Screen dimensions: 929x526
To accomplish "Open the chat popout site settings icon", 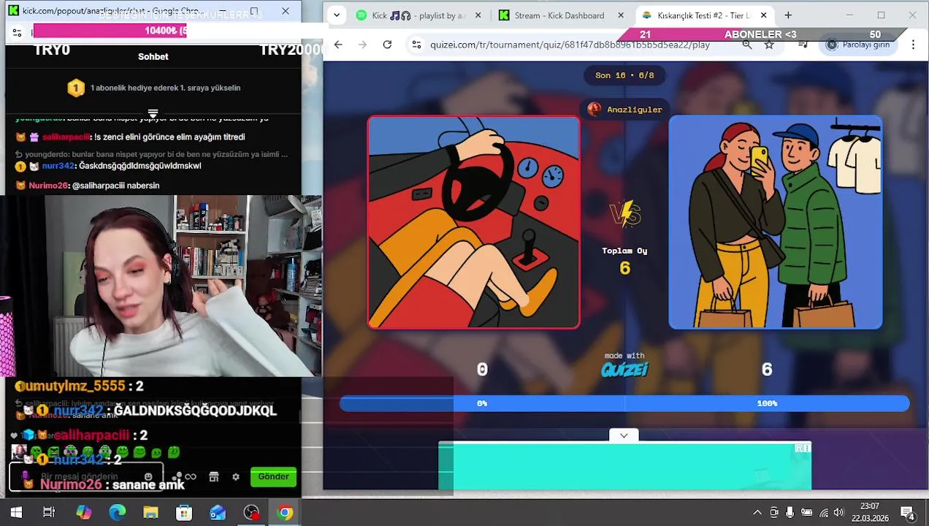I will pyautogui.click(x=17, y=32).
